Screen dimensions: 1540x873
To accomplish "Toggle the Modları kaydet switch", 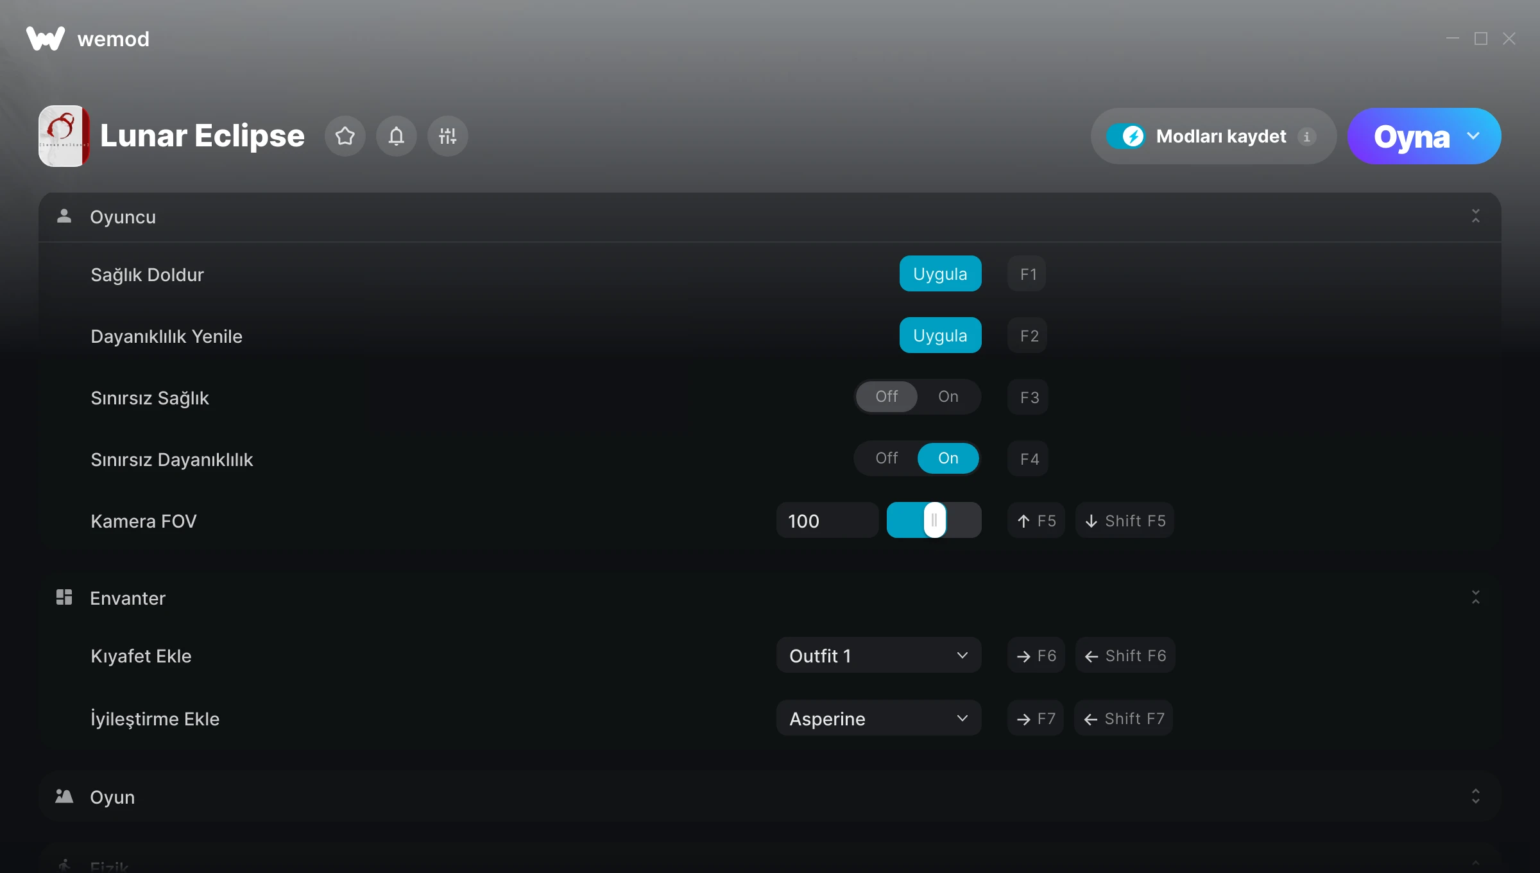I will pyautogui.click(x=1126, y=136).
